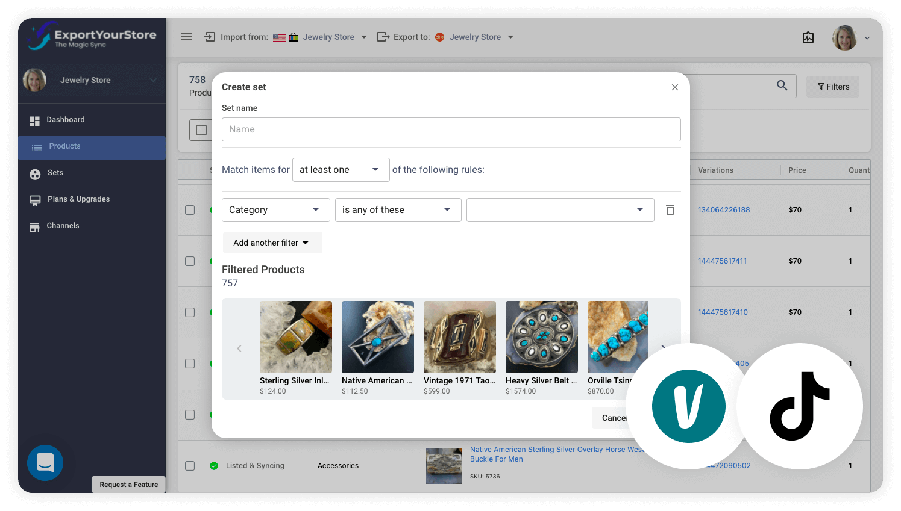This screenshot has height=511, width=901.
Task: Click the import icon beside 'Import from'
Action: (209, 37)
